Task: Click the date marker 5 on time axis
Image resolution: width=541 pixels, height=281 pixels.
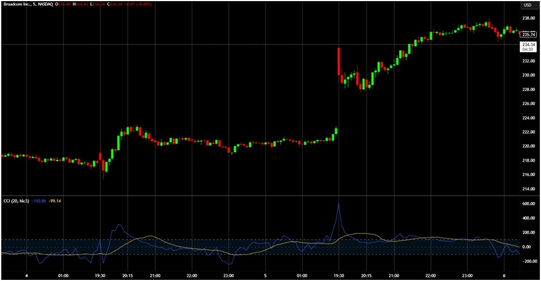Action: [x=265, y=276]
